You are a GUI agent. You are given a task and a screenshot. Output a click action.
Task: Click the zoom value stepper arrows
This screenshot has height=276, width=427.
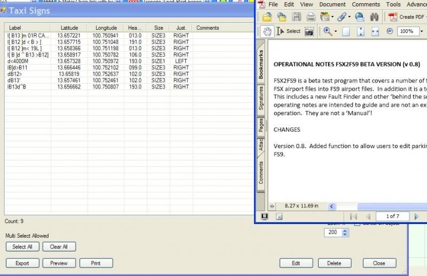[344, 233]
